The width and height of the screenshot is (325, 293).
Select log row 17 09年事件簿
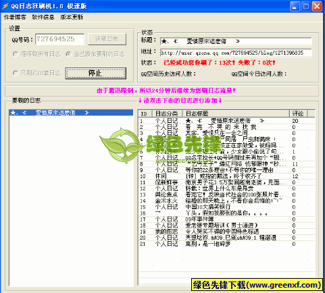pyautogui.click(x=226, y=219)
